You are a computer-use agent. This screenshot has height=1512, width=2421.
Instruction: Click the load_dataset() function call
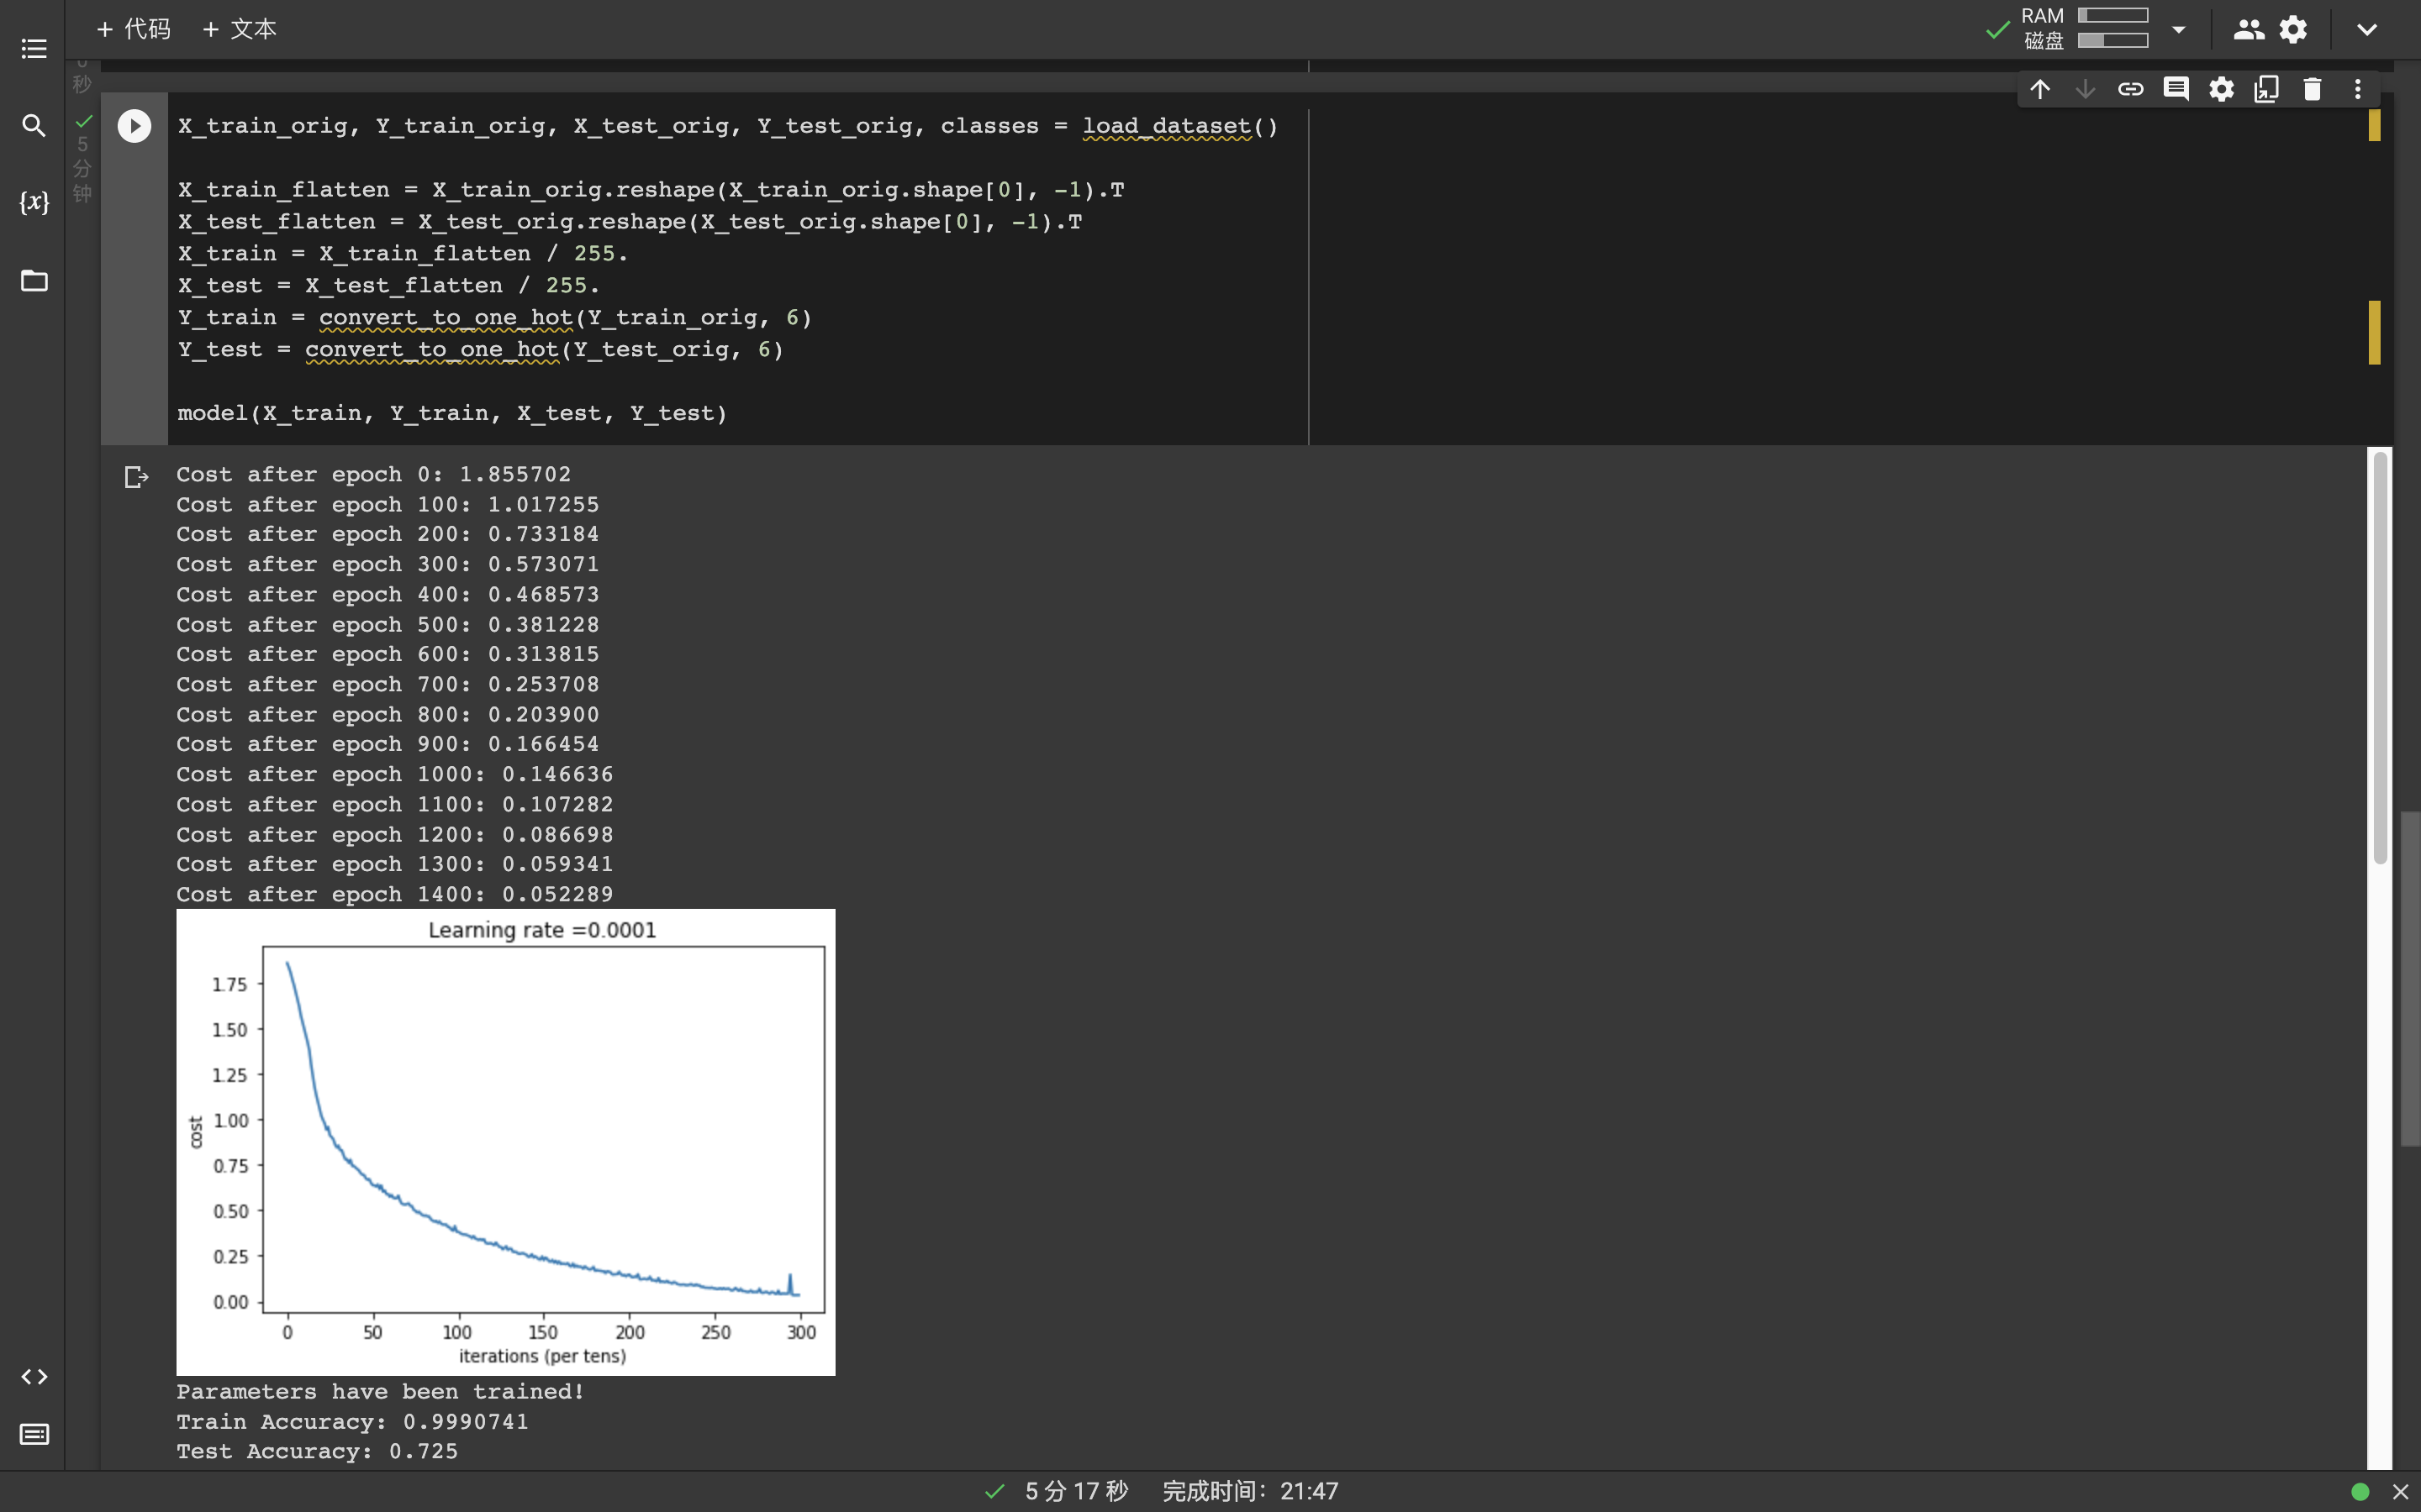click(1179, 126)
